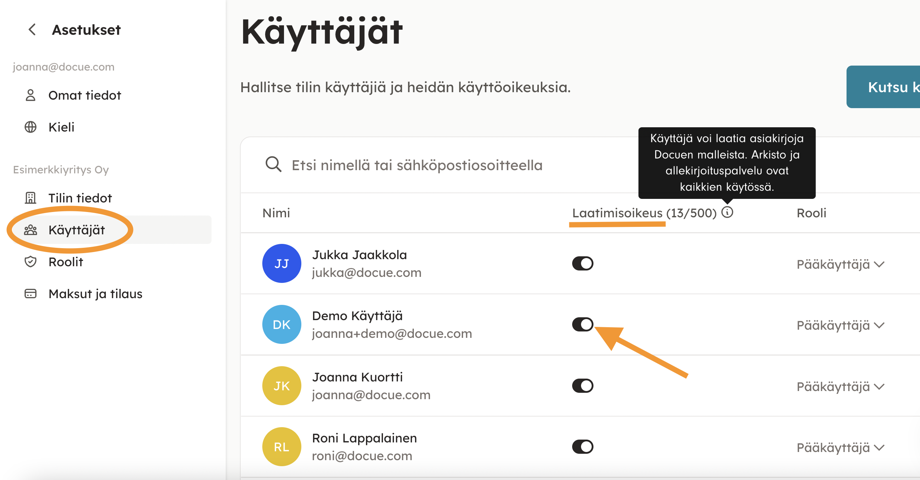This screenshot has height=480, width=920.
Task: Open Omat tiedot page
Action: pyautogui.click(x=84, y=95)
